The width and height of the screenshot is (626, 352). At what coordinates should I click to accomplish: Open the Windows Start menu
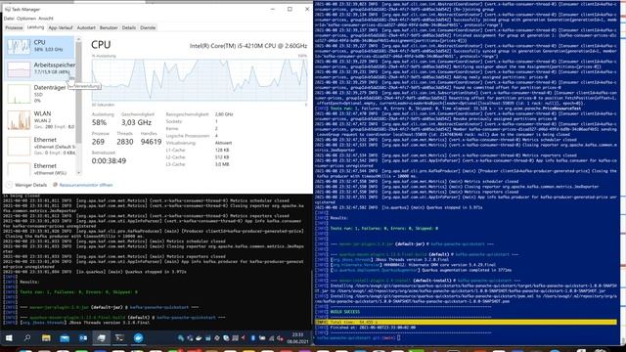9,338
